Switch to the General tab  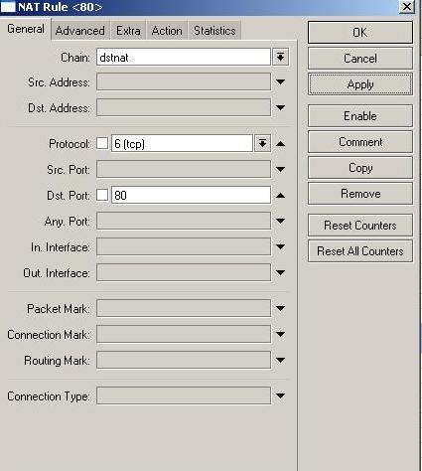26,29
